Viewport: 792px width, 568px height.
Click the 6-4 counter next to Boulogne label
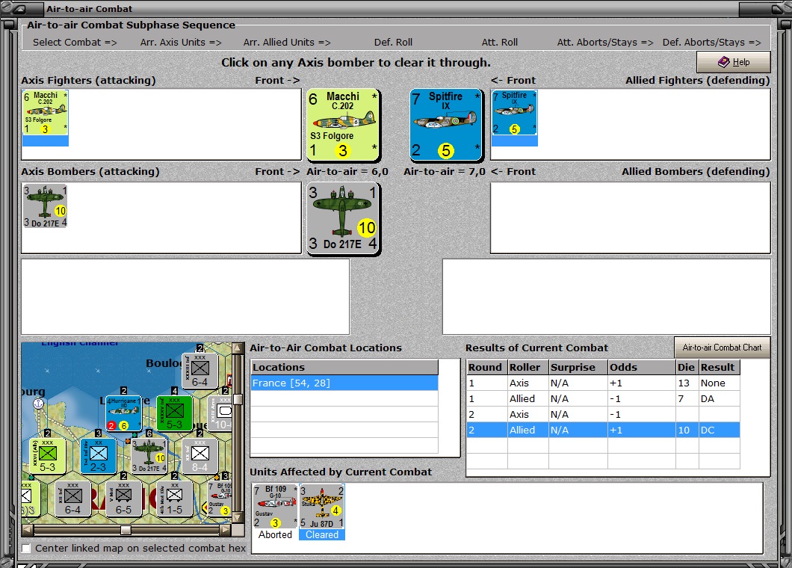[199, 371]
